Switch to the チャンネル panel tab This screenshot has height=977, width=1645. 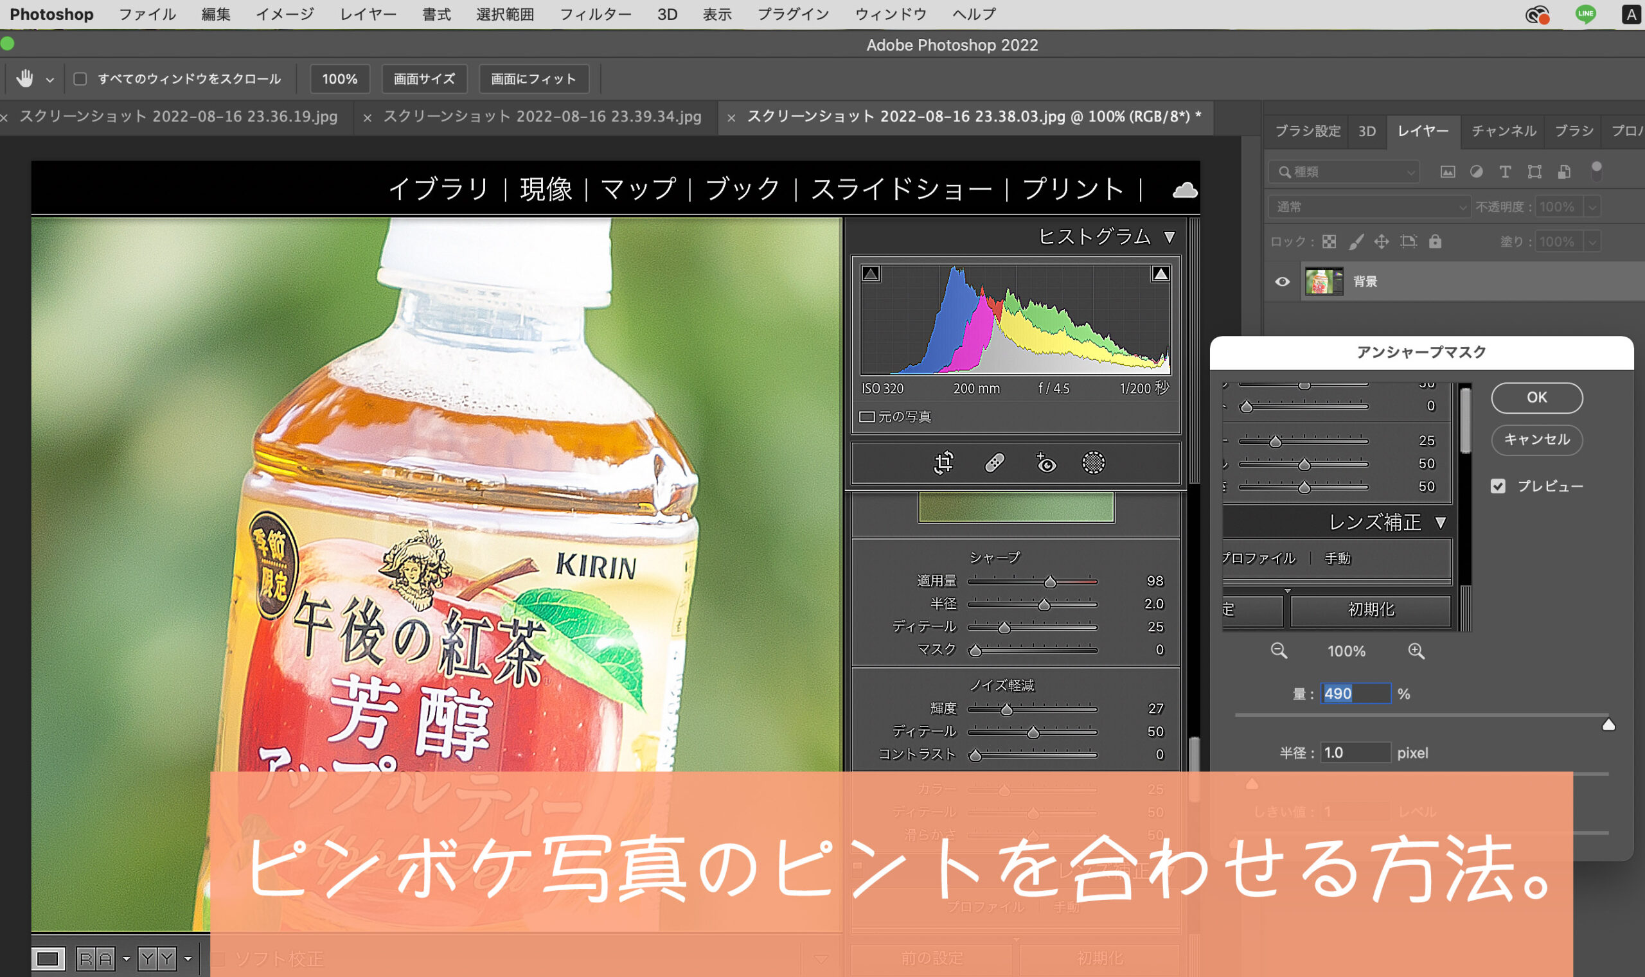[1504, 131]
